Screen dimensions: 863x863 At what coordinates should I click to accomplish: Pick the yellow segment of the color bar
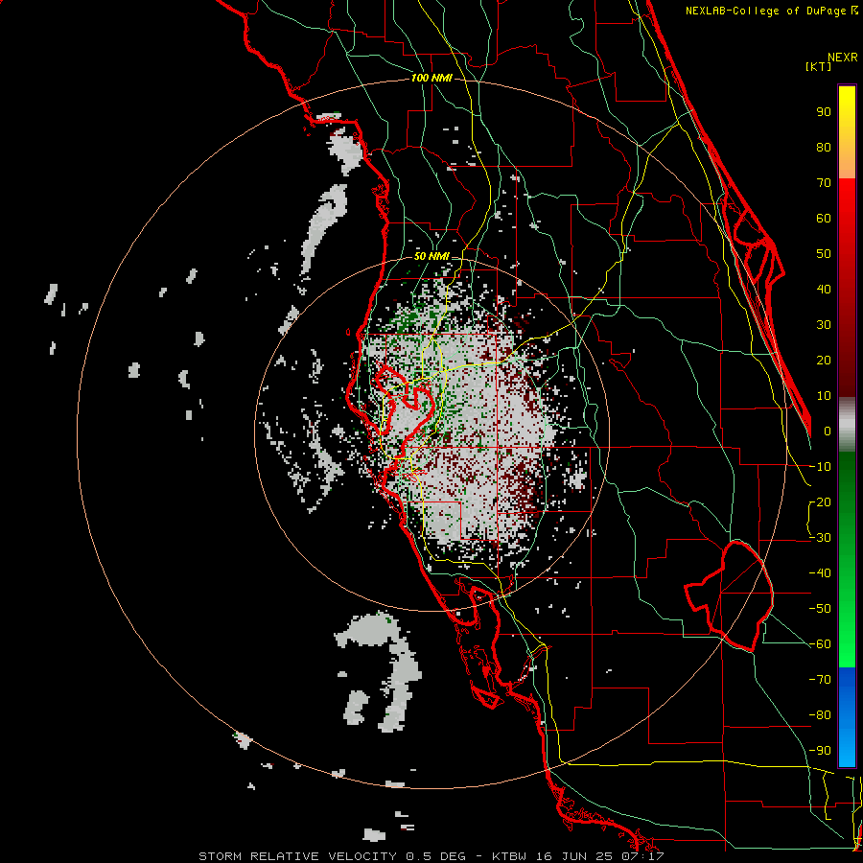click(x=847, y=132)
